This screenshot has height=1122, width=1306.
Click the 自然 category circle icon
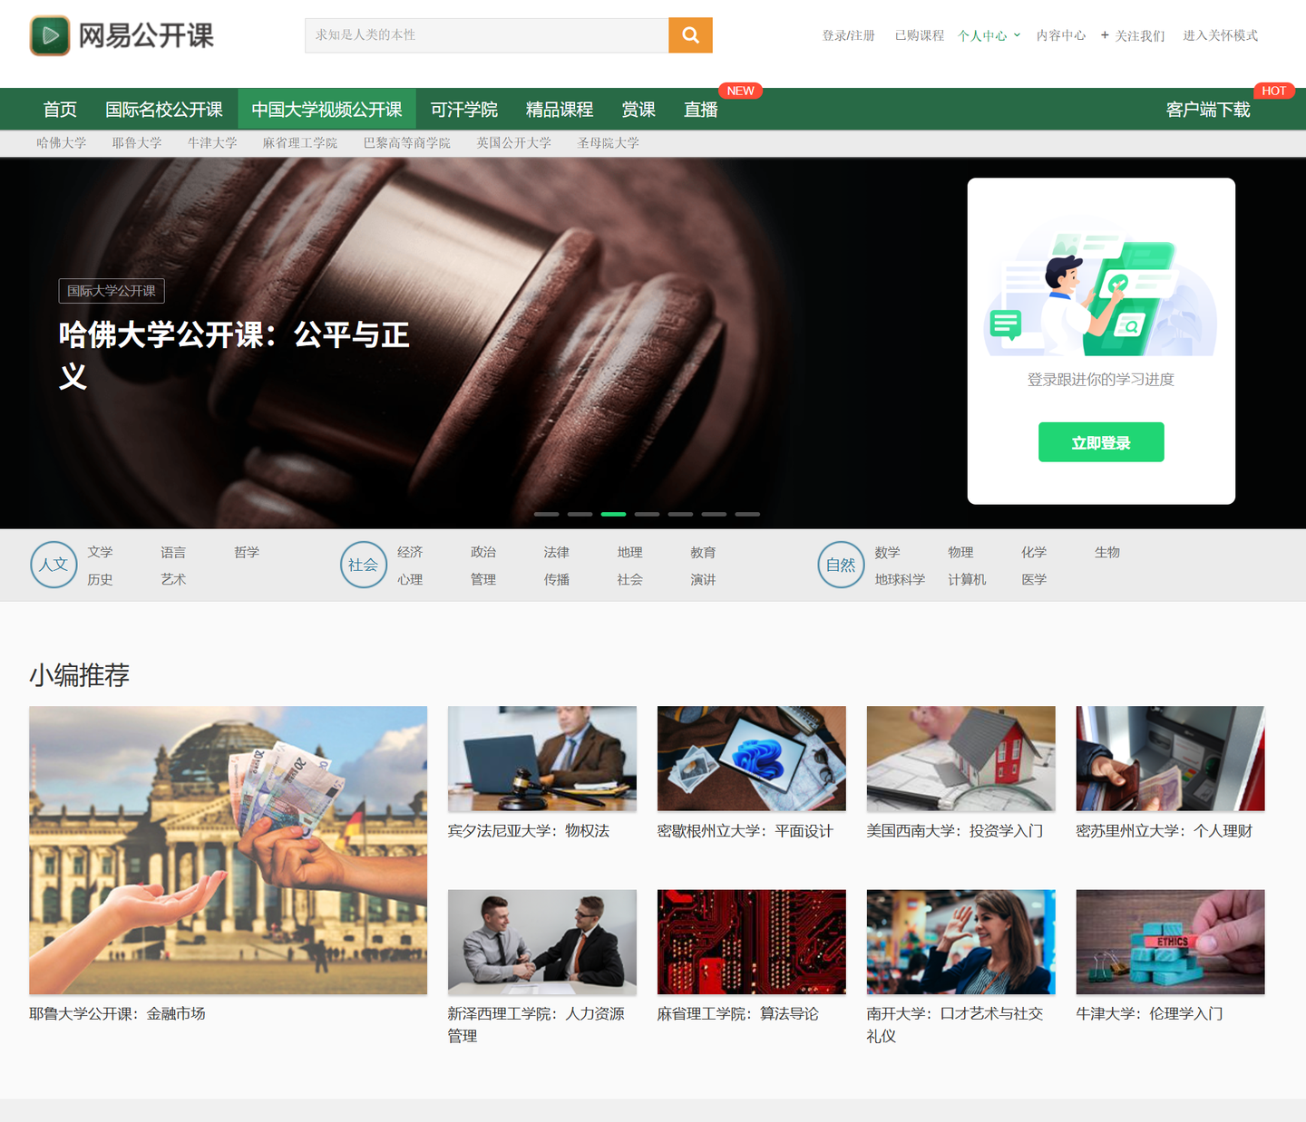pos(841,565)
